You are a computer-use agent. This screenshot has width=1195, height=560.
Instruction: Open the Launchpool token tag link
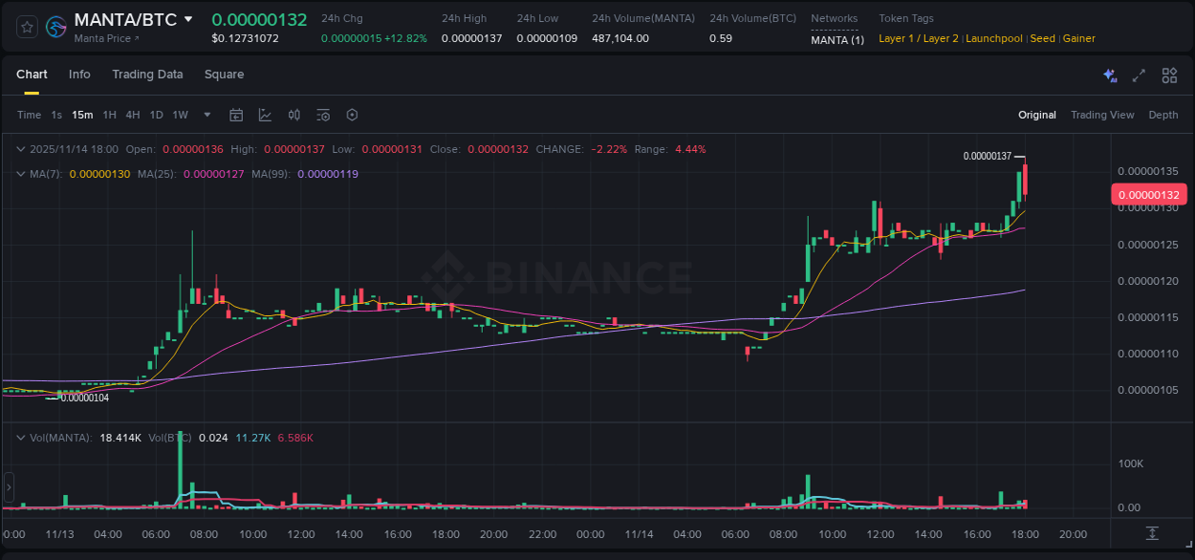tap(994, 38)
